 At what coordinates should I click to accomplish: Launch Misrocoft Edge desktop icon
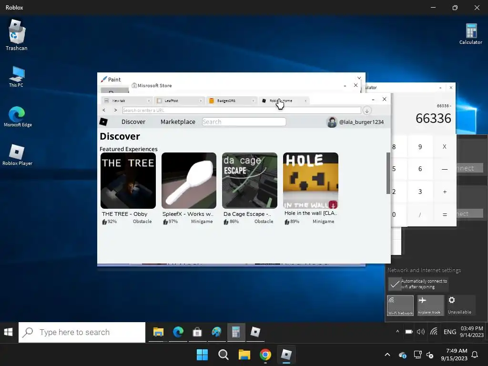(18, 116)
